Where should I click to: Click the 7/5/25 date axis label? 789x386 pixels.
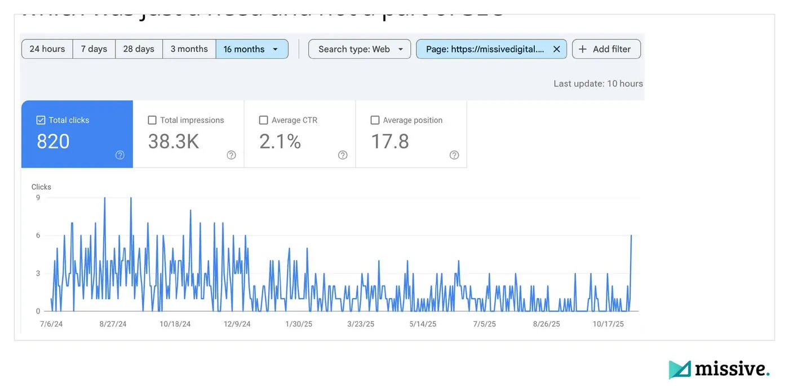pos(484,324)
